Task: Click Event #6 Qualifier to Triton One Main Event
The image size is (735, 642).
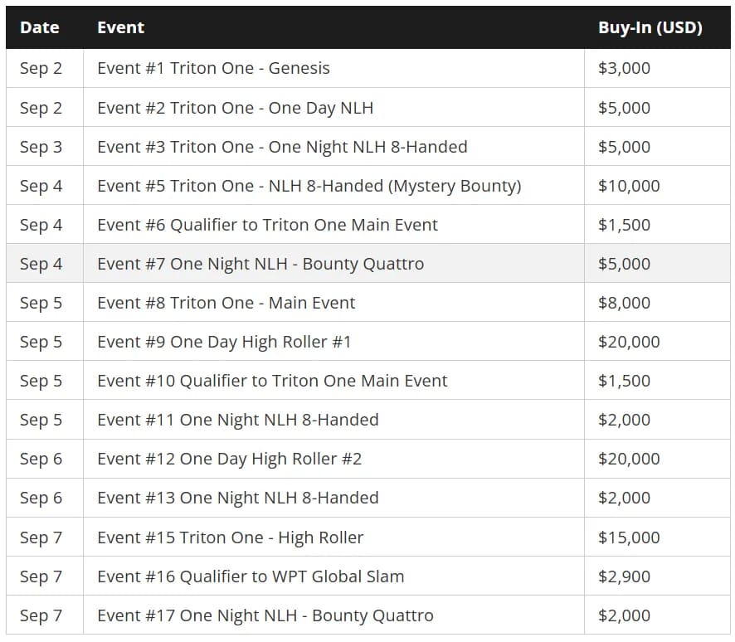Action: coord(267,225)
